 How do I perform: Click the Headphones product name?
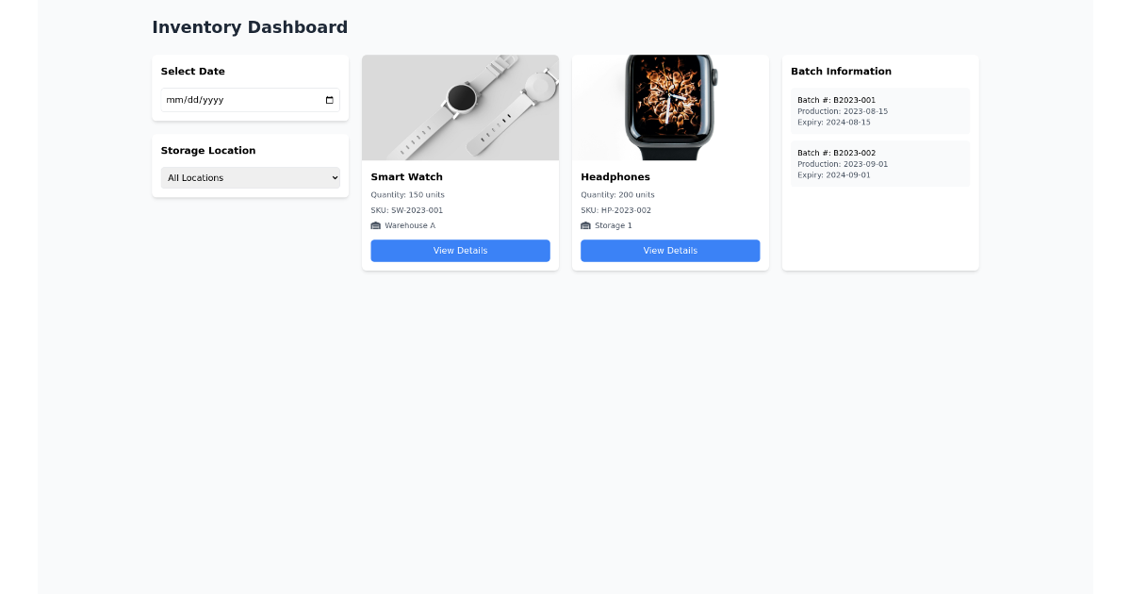click(615, 176)
